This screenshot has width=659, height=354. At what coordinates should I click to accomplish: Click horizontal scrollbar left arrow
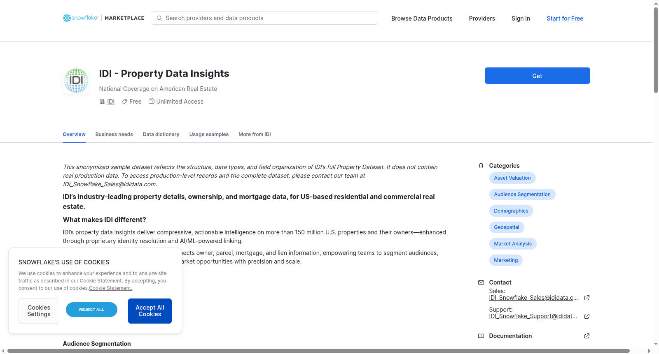(3, 351)
